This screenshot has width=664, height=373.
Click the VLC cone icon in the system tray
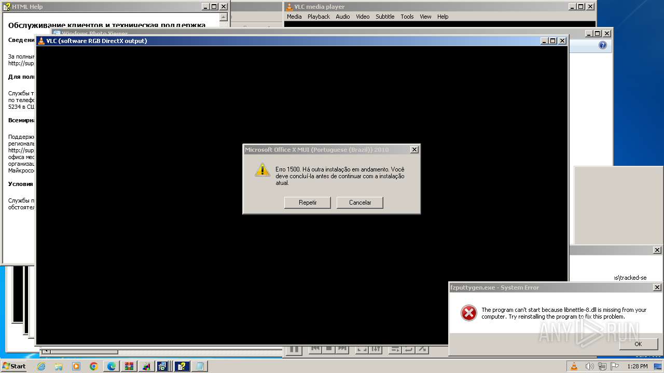pos(574,366)
